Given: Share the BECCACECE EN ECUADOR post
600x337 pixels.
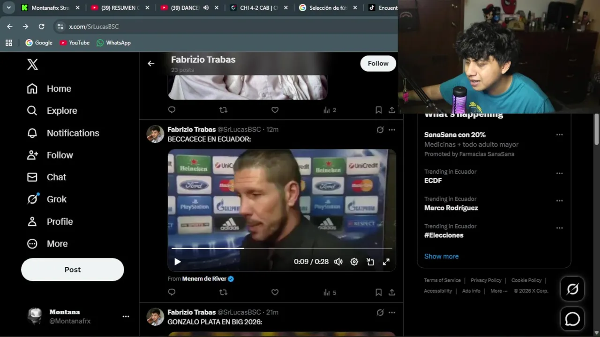Looking at the screenshot, I should [392, 292].
